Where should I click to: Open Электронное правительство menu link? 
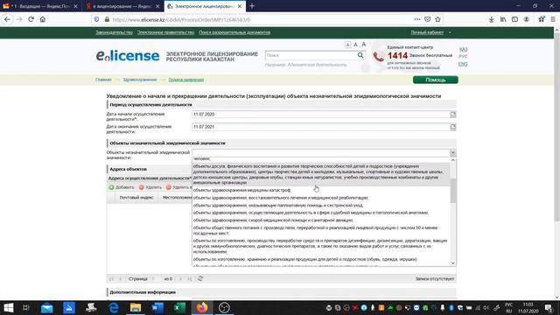point(165,32)
